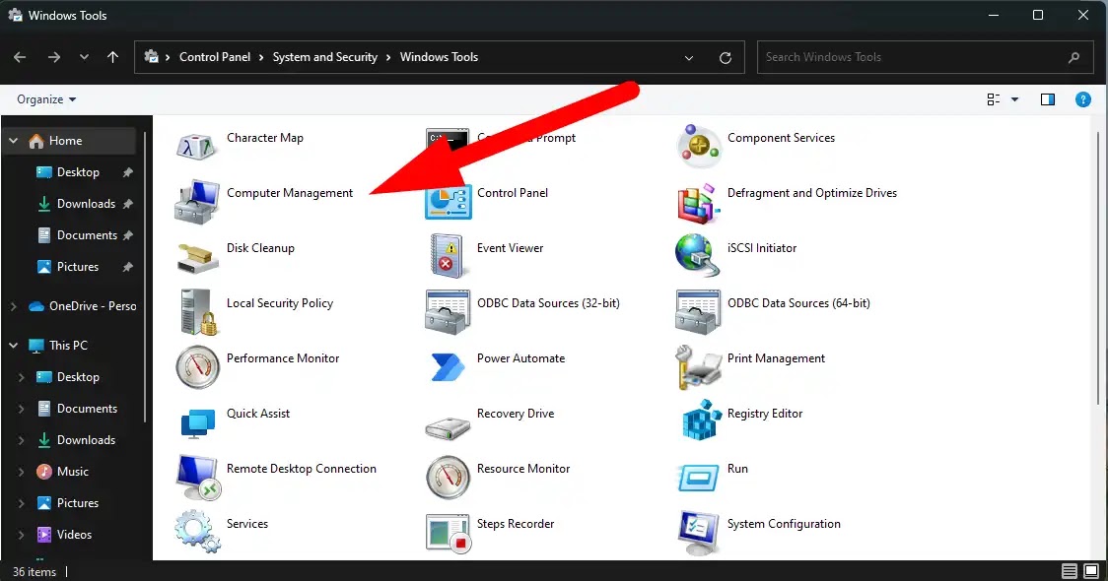
Task: Select pinned Downloads under Home
Action: [86, 204]
